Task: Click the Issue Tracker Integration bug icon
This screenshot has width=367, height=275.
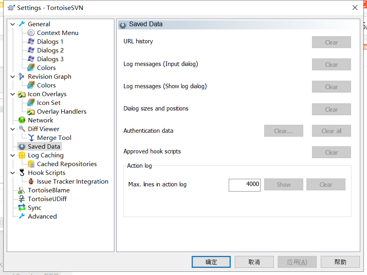Action: (31, 181)
